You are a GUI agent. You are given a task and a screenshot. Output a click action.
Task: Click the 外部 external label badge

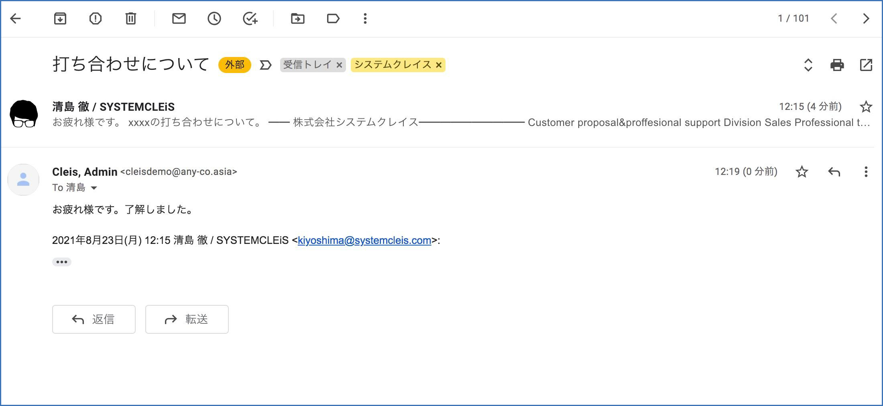click(x=235, y=65)
